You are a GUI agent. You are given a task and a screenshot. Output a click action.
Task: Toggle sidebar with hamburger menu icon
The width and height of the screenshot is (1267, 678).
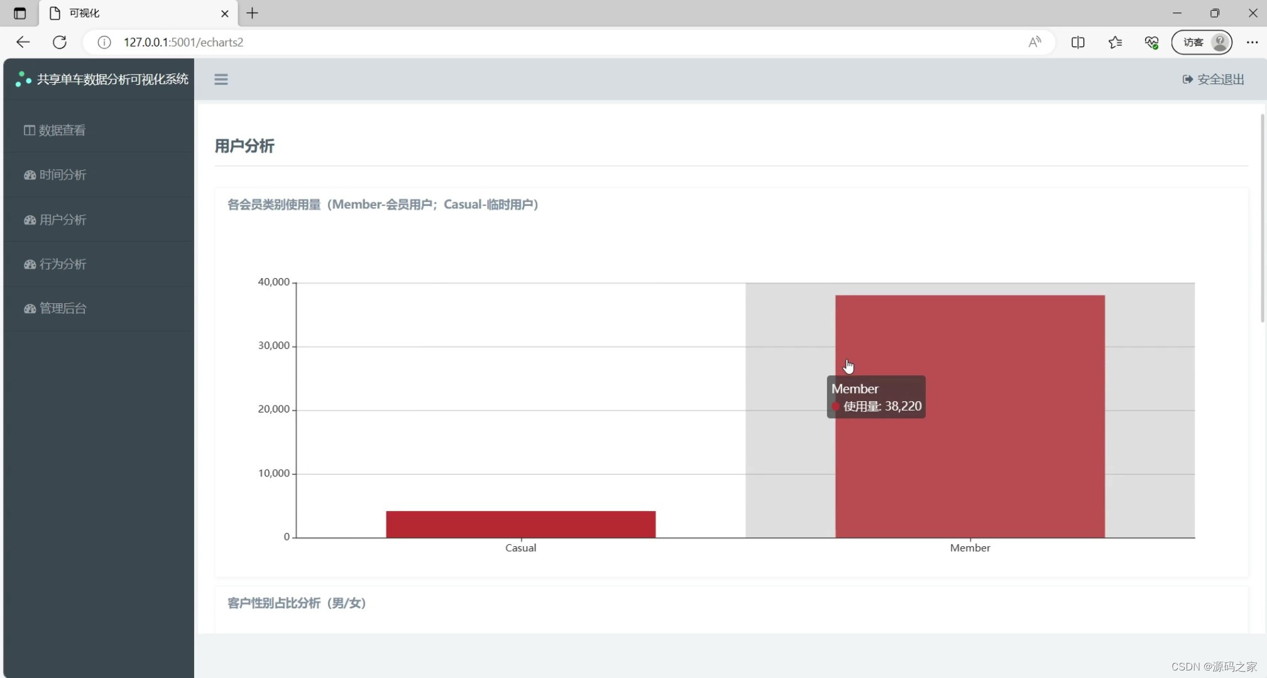point(221,79)
